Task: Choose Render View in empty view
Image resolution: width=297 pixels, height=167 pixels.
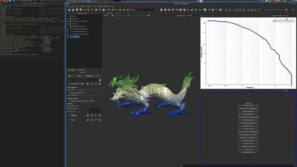Action: pyautogui.click(x=248, y=105)
